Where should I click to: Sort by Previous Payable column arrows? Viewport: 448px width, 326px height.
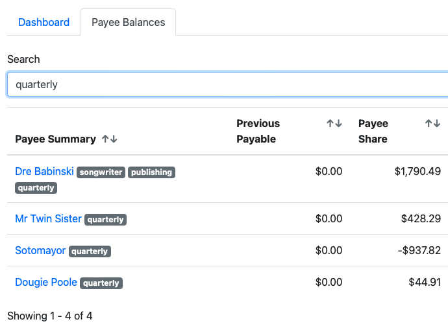pyautogui.click(x=334, y=123)
